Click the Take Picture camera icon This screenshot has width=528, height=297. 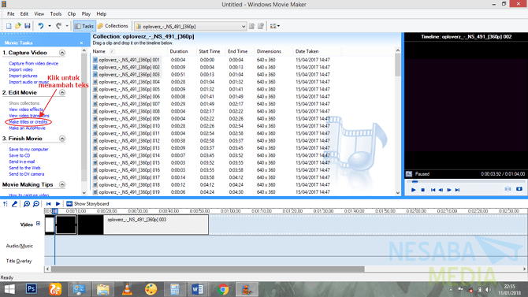tap(519, 189)
